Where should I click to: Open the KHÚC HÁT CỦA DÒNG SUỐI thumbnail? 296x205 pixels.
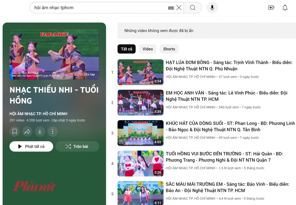coord(140,133)
